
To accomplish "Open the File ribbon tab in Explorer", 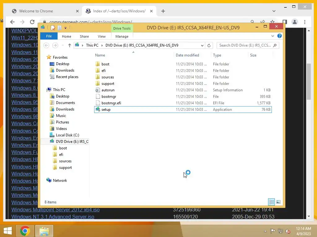I will click(49, 36).
